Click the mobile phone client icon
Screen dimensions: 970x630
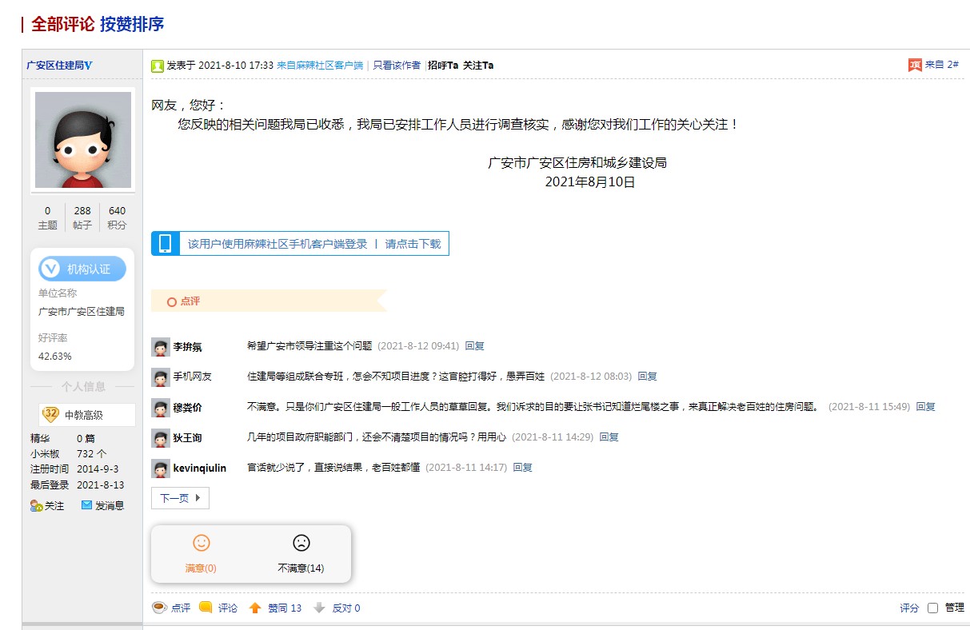tap(166, 244)
